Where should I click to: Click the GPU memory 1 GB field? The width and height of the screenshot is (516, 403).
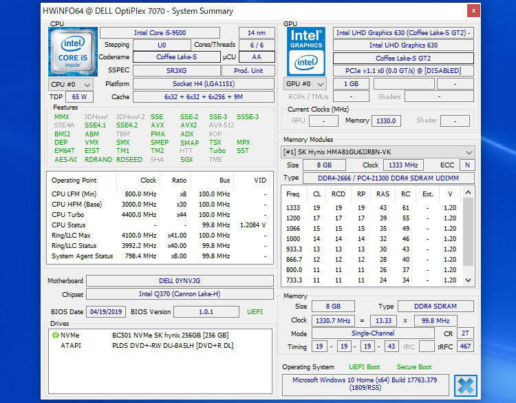(x=351, y=84)
